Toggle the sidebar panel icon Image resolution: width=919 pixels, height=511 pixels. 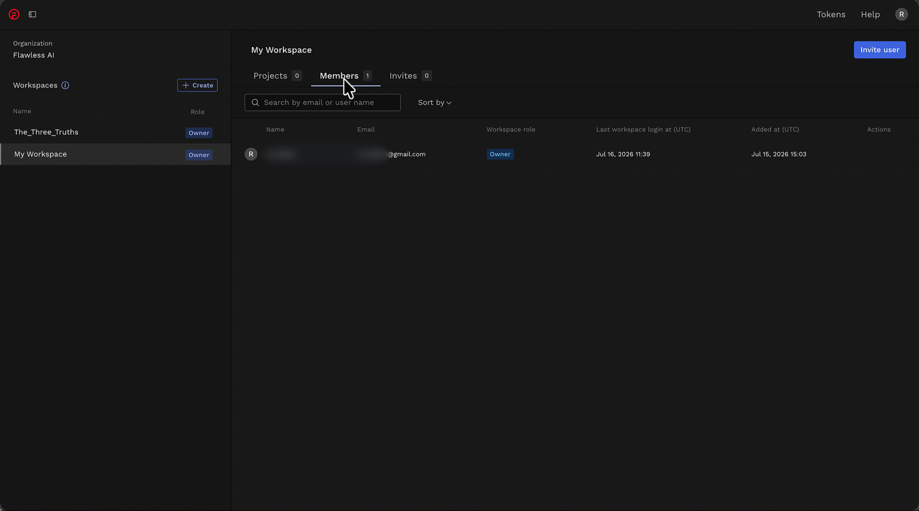[x=33, y=14]
